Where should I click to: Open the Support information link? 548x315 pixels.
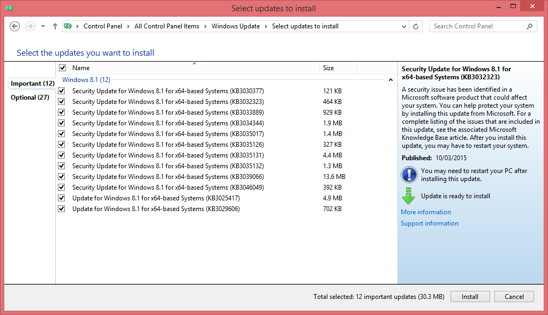coord(430,223)
